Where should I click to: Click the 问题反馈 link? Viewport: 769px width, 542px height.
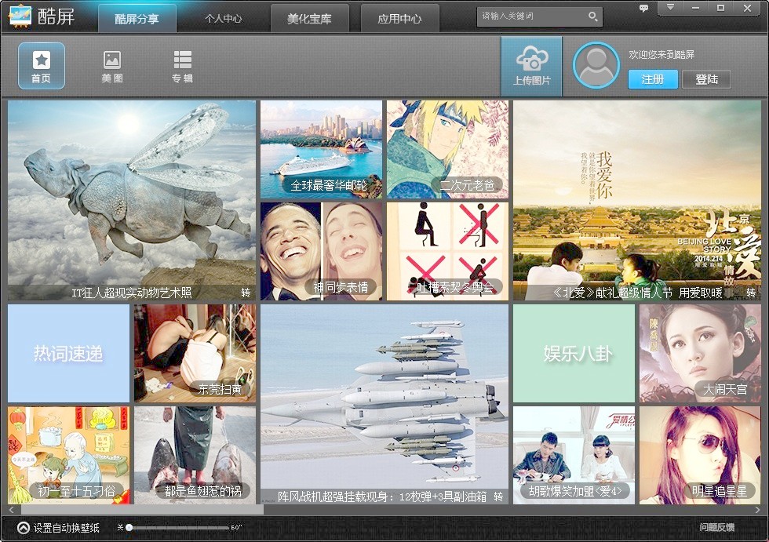pyautogui.click(x=716, y=527)
